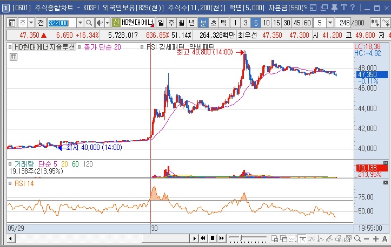Click the speaker sound alert icon
The image size is (391, 247).
point(100,23)
